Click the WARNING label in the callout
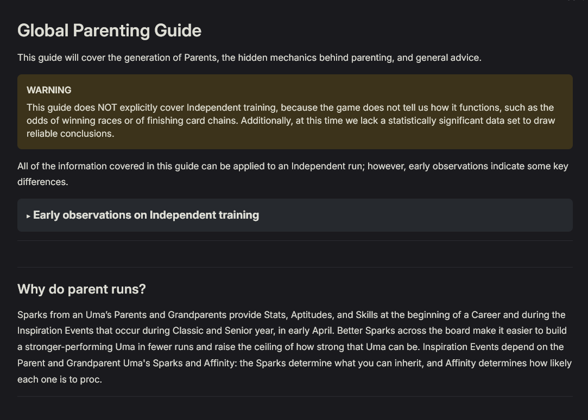Viewport: 588px width, 420px height. 49,90
